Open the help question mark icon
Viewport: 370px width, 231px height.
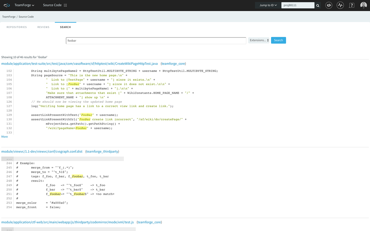click(x=352, y=5)
